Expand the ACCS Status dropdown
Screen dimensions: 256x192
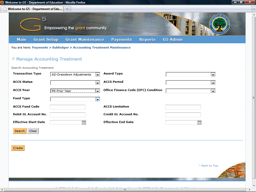(98, 83)
